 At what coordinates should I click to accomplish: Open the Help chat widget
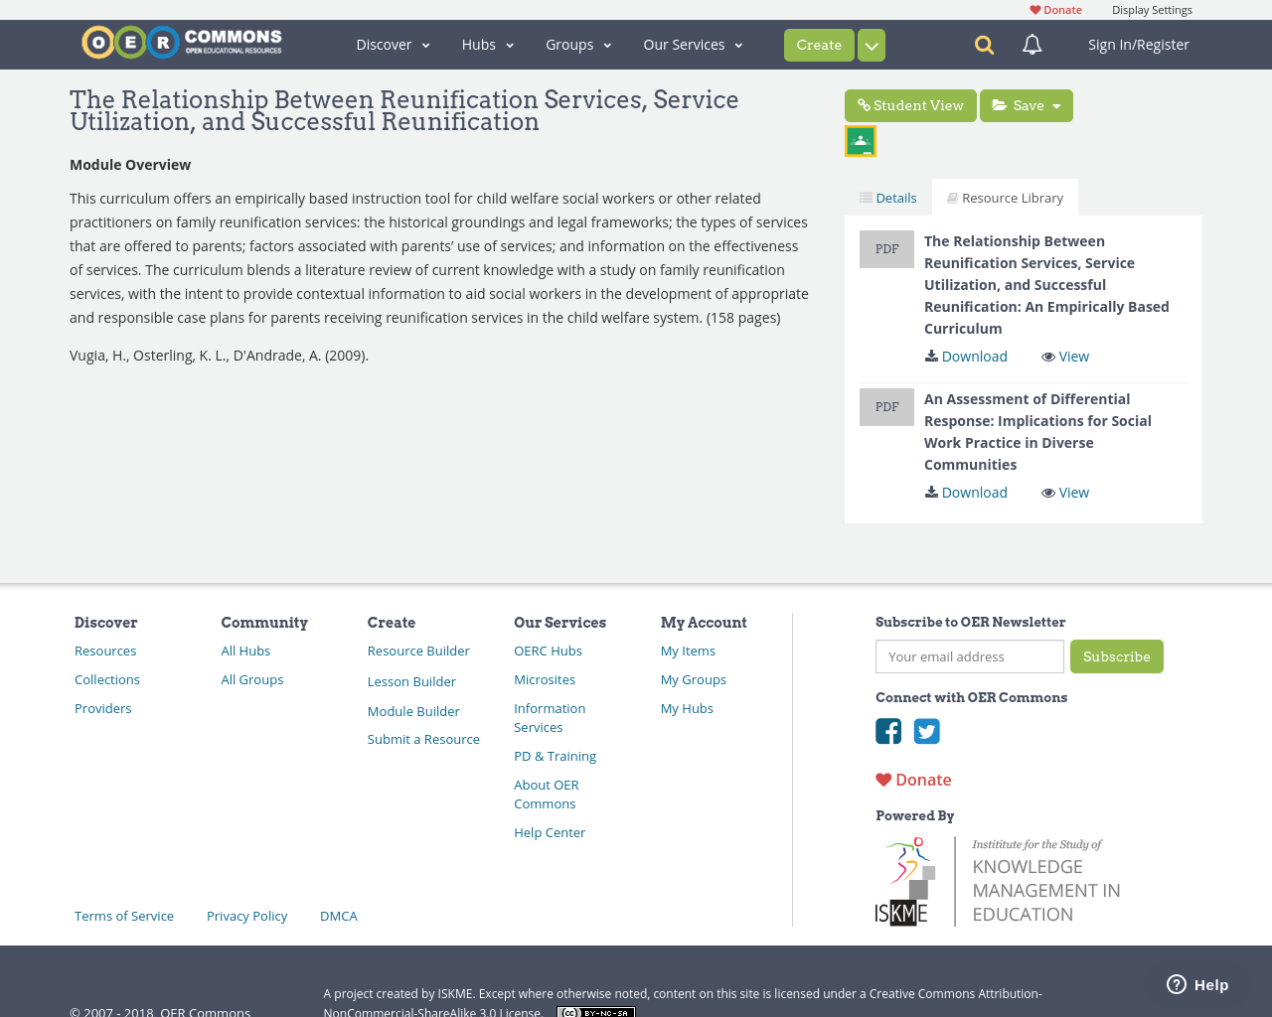1196,982
